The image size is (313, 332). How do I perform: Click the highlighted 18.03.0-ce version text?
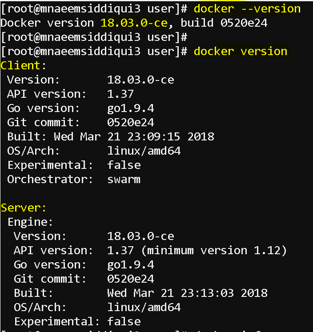point(134,23)
